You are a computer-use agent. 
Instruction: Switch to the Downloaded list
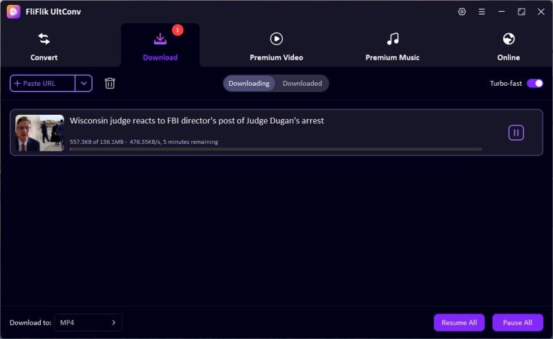[x=302, y=83]
